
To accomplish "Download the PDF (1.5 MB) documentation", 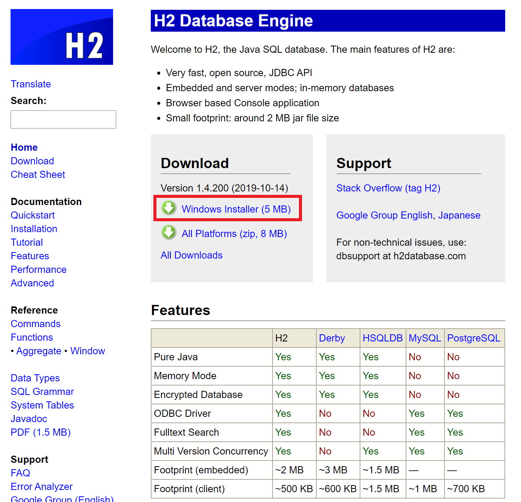I will tap(40, 432).
